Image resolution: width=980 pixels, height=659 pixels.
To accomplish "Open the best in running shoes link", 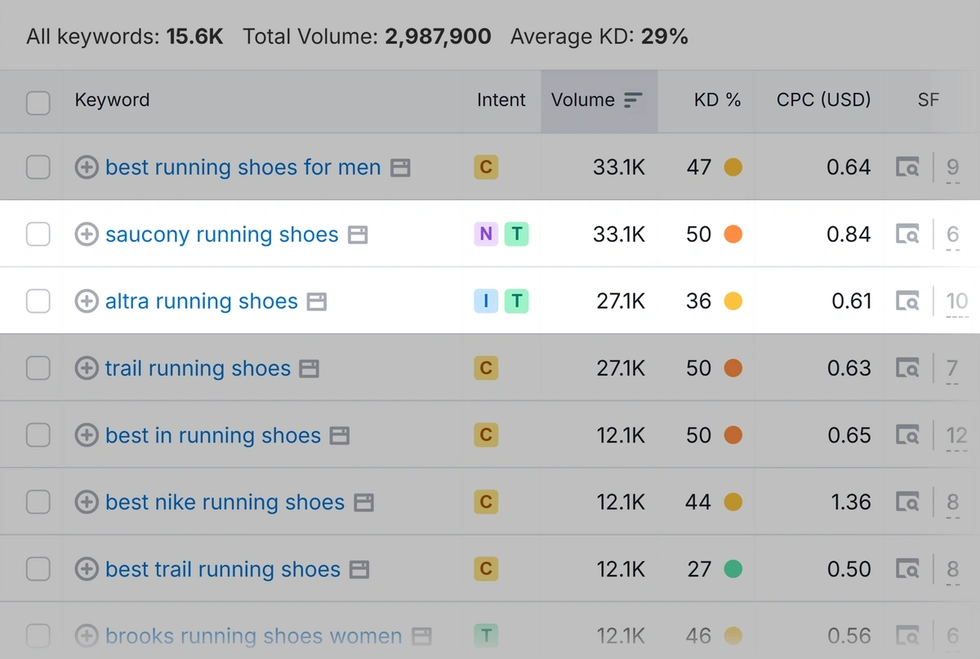I will click(213, 435).
